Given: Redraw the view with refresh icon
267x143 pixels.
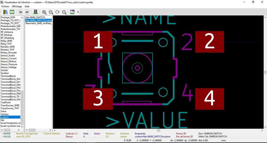Looking at the screenshot, I should click(58, 12).
